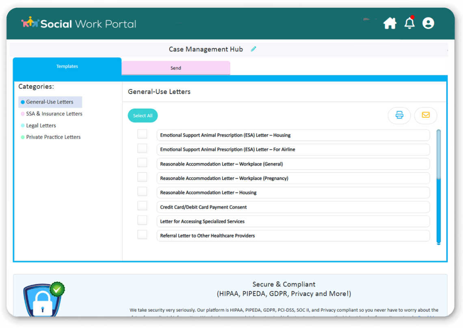
Task: Switch to the Templates tab
Action: 67,66
